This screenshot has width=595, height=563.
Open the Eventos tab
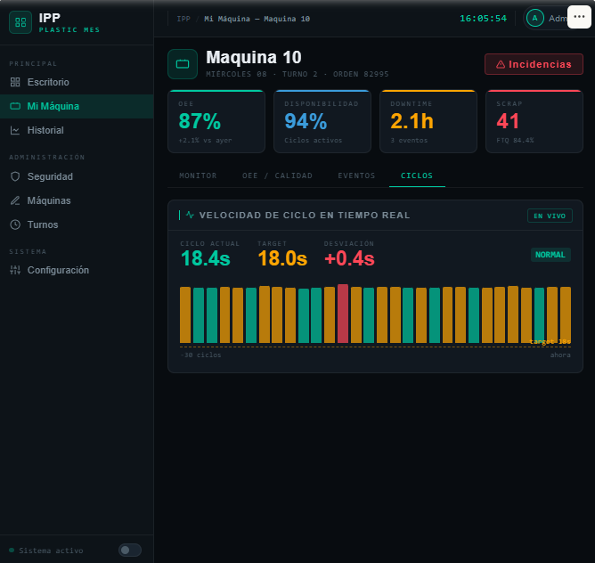[356, 175]
